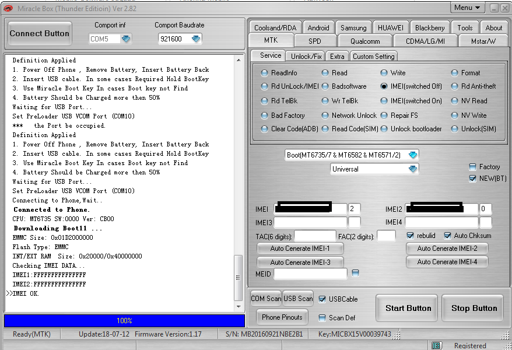Open the Extra sub-tab
Screen dimensions: 512x350
pos(337,56)
